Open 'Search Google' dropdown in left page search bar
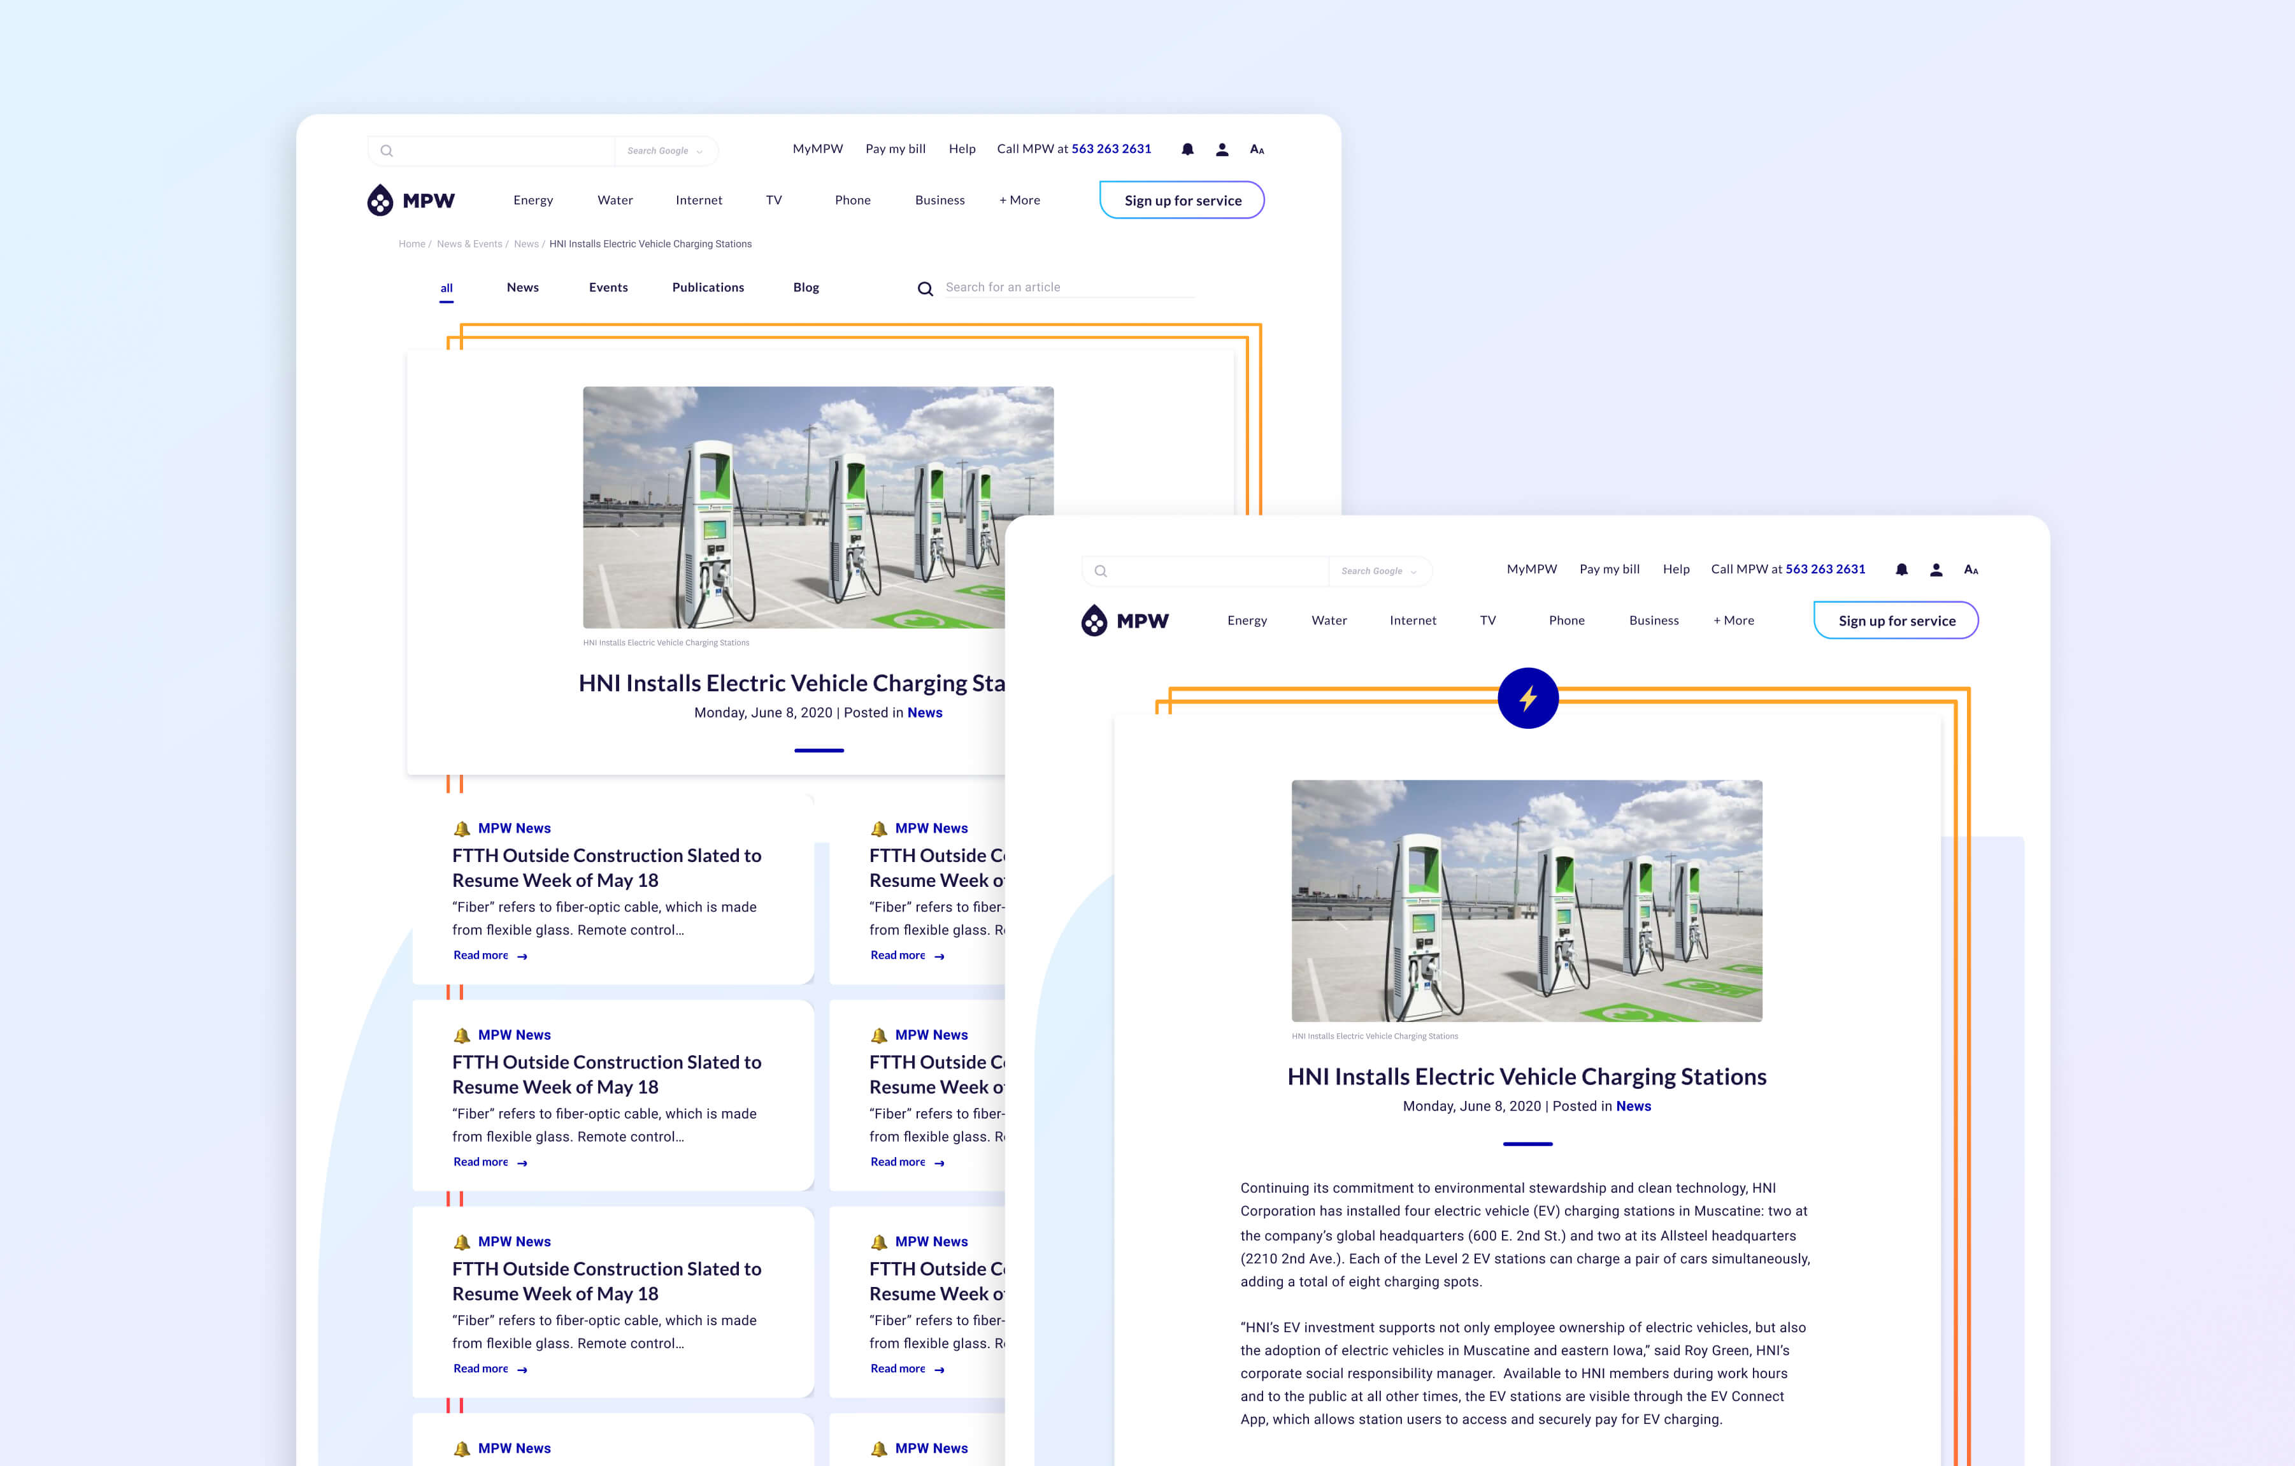 coord(664,150)
